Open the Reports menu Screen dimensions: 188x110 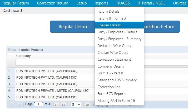tap(101, 3)
